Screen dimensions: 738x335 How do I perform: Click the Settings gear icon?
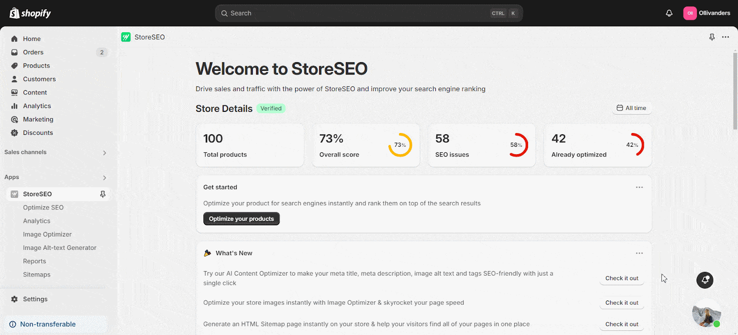(x=14, y=299)
